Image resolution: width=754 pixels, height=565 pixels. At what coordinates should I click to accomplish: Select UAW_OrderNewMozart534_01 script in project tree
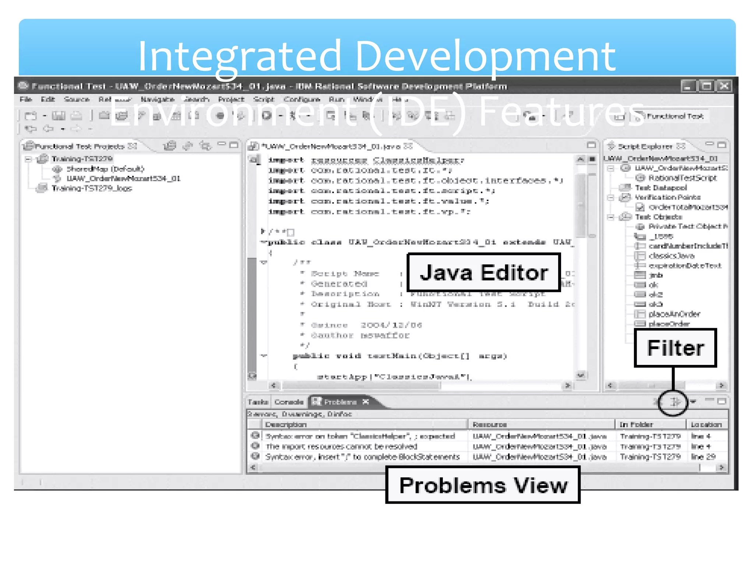coord(123,178)
